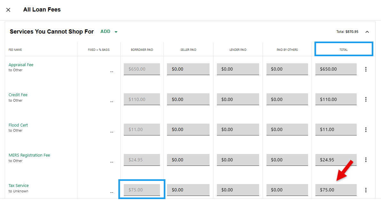381x201 pixels.
Task: Click Flood Cert Paid By Others field
Action: (287, 130)
